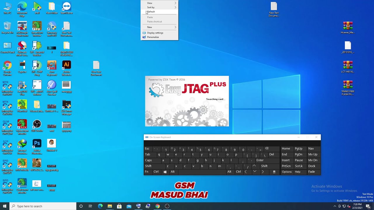Viewport: 374px width, 210px height.
Task: Select nckDongle Qualcomm desktop icon
Action: 22,29
